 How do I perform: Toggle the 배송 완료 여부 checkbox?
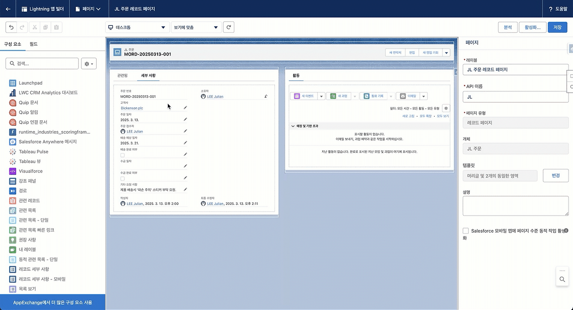(123, 155)
